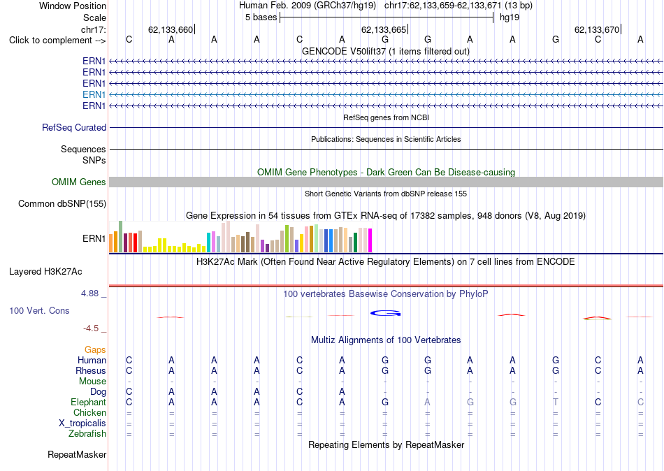The width and height of the screenshot is (664, 471).
Task: Click the 62,133,665 ruler coordinate
Action: (383, 29)
